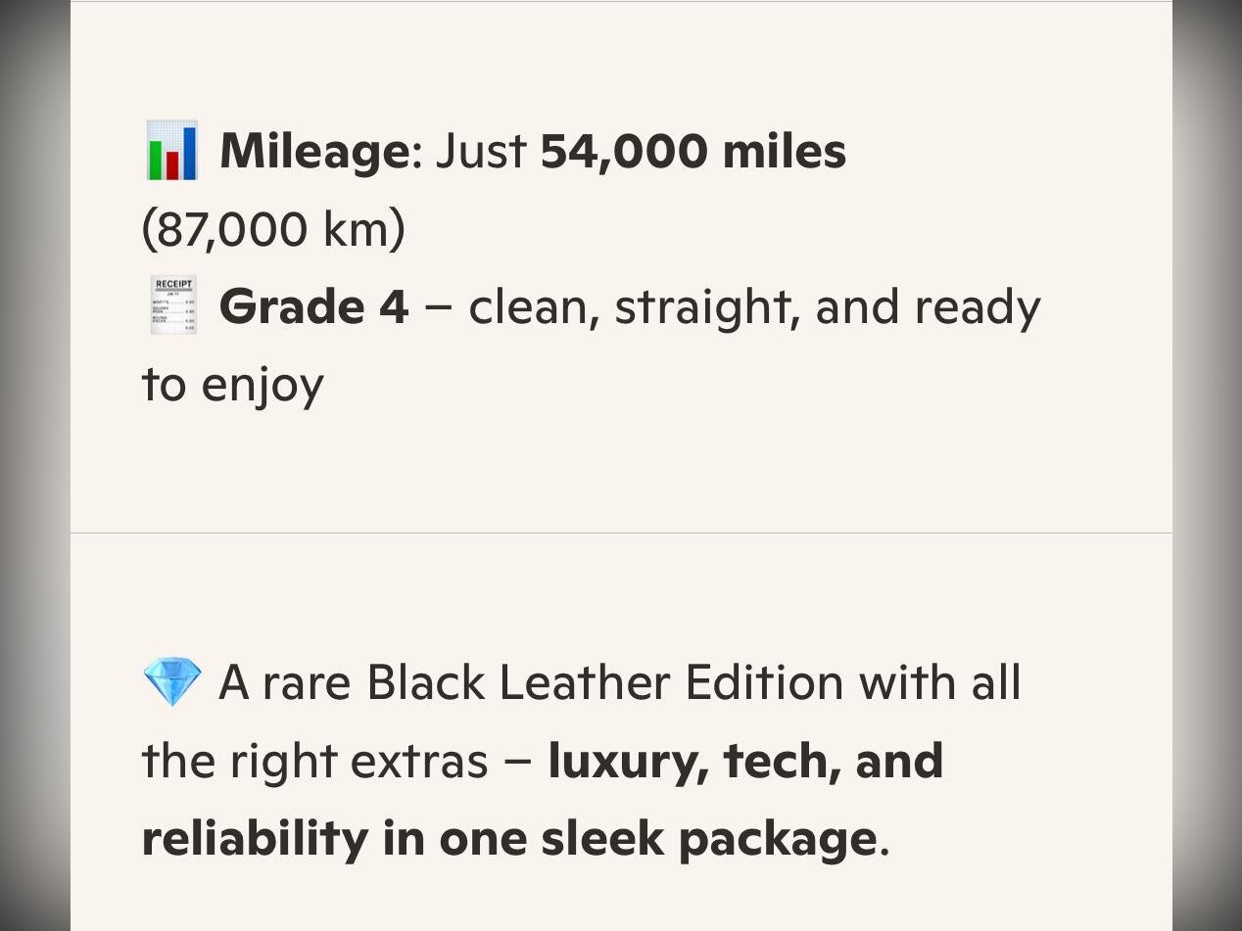The width and height of the screenshot is (1242, 931).
Task: Click the divider line between the two sections
Action: coord(621,534)
